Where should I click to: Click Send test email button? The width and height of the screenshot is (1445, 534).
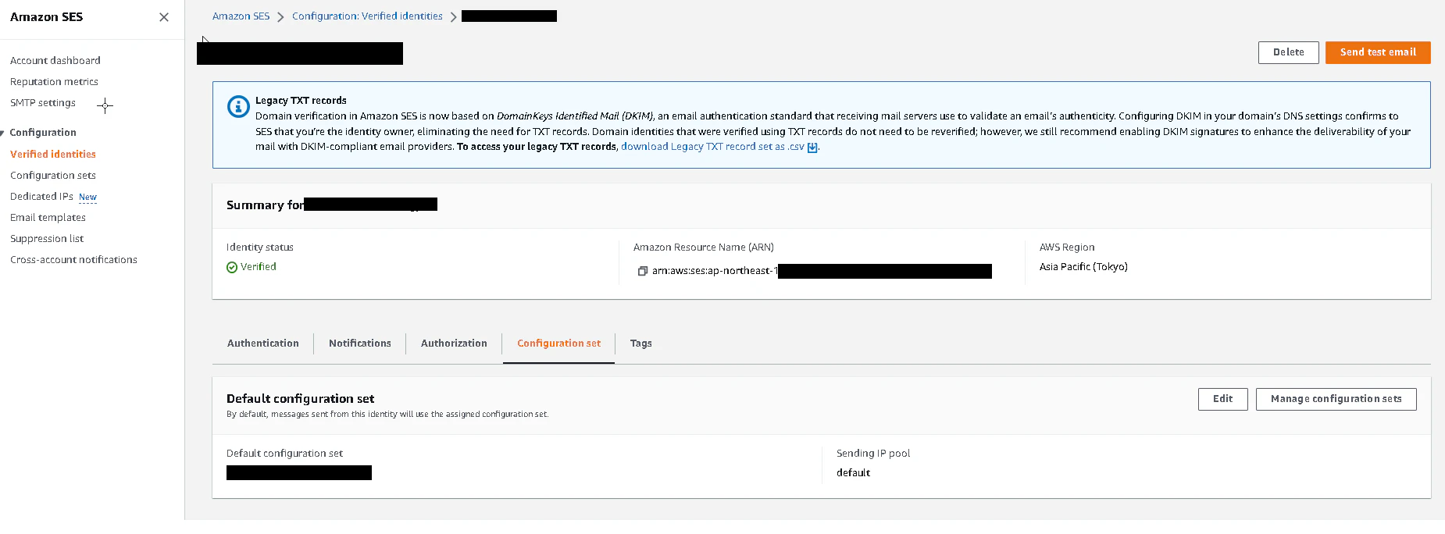pos(1378,52)
